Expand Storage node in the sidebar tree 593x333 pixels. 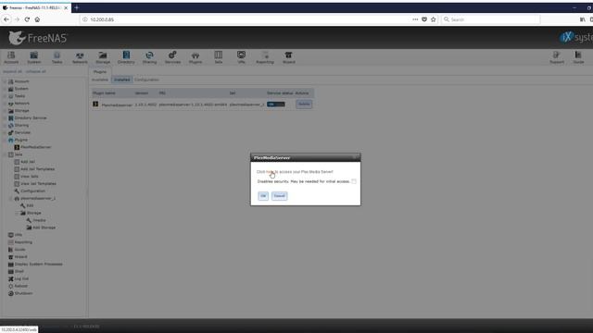click(5, 111)
